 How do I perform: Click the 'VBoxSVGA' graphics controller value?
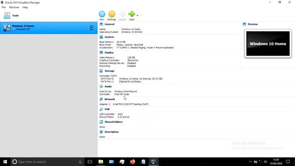click(133, 60)
